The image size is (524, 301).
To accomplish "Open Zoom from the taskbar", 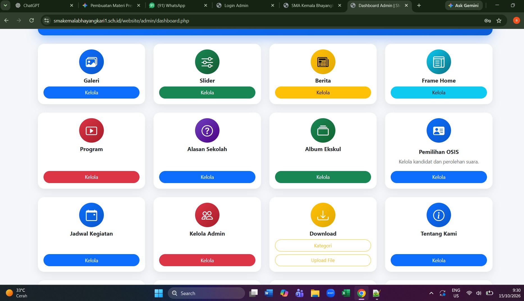I will 331,293.
